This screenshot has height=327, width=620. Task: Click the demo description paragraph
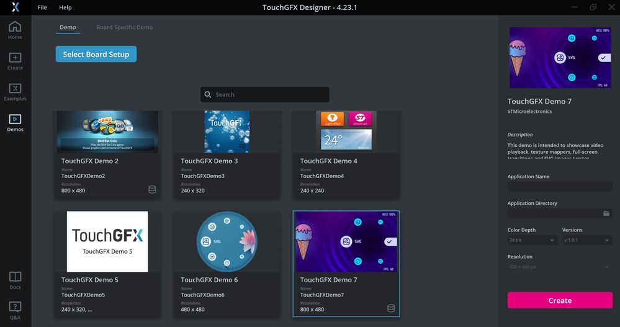tap(554, 151)
